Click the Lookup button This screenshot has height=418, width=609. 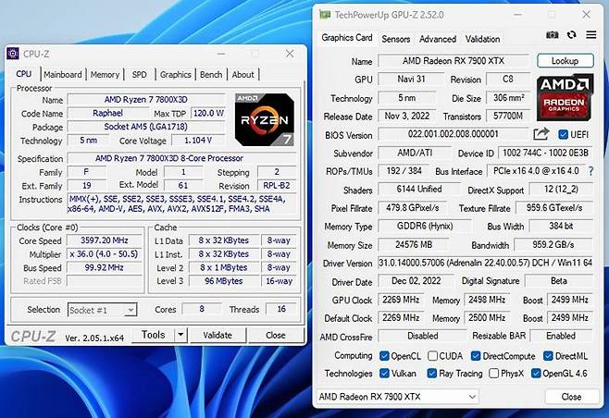[565, 60]
